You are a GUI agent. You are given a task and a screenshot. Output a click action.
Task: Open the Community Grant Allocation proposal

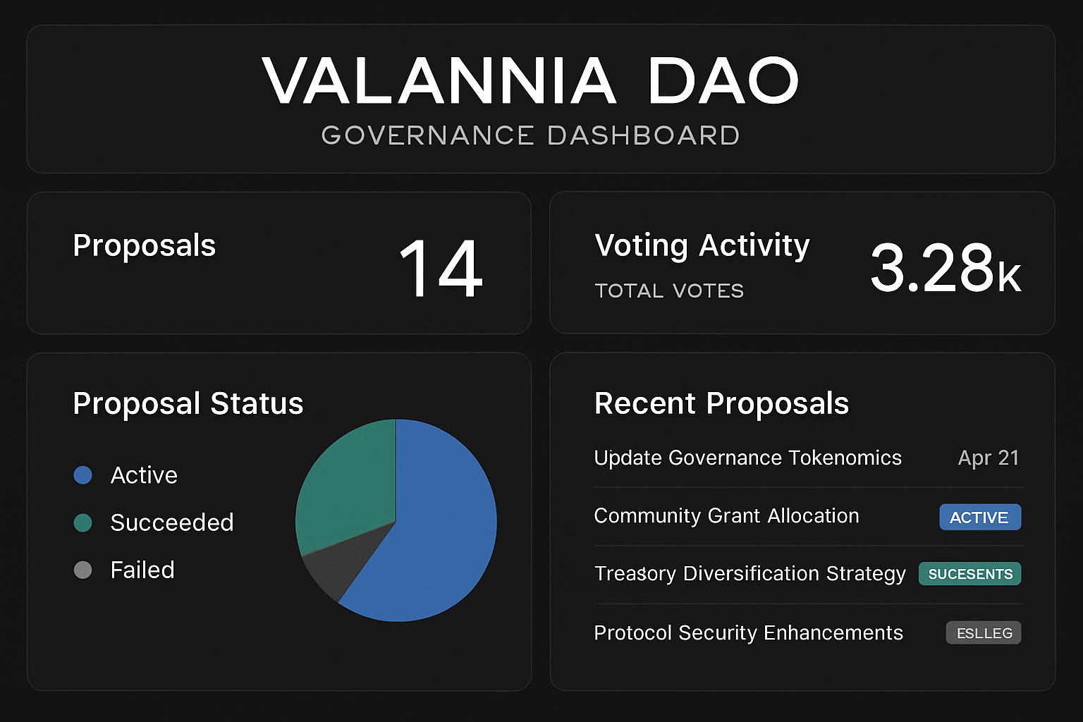726,516
